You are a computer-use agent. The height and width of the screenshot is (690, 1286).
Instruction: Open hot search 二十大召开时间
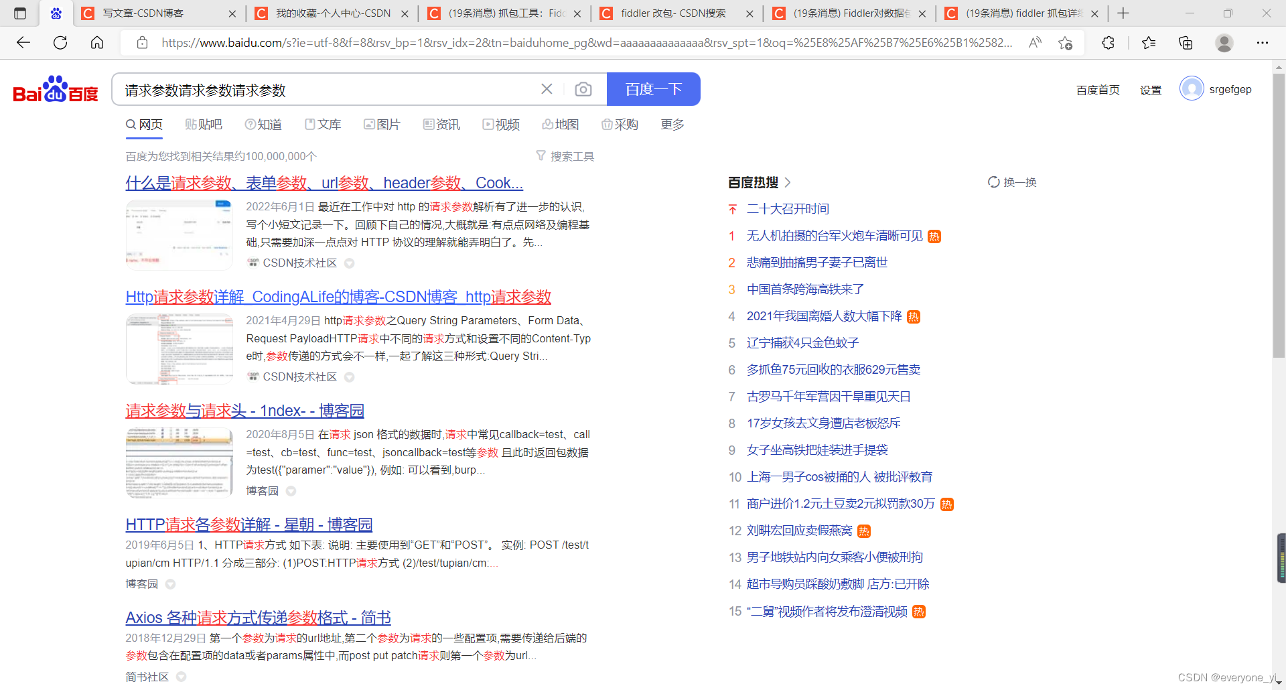[788, 209]
